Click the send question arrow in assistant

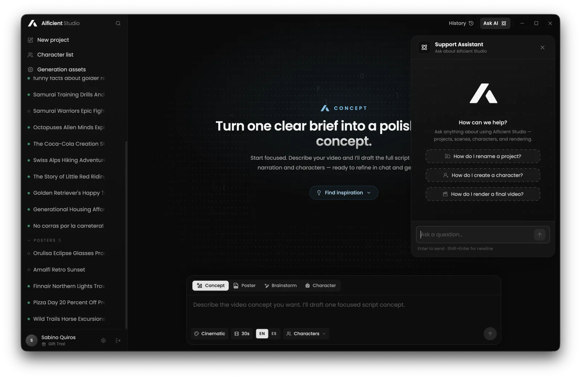(540, 235)
